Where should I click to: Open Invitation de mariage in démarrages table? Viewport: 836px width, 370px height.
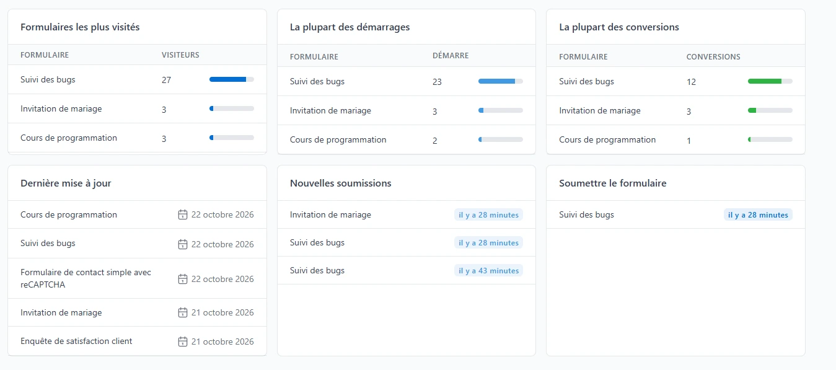pos(330,110)
